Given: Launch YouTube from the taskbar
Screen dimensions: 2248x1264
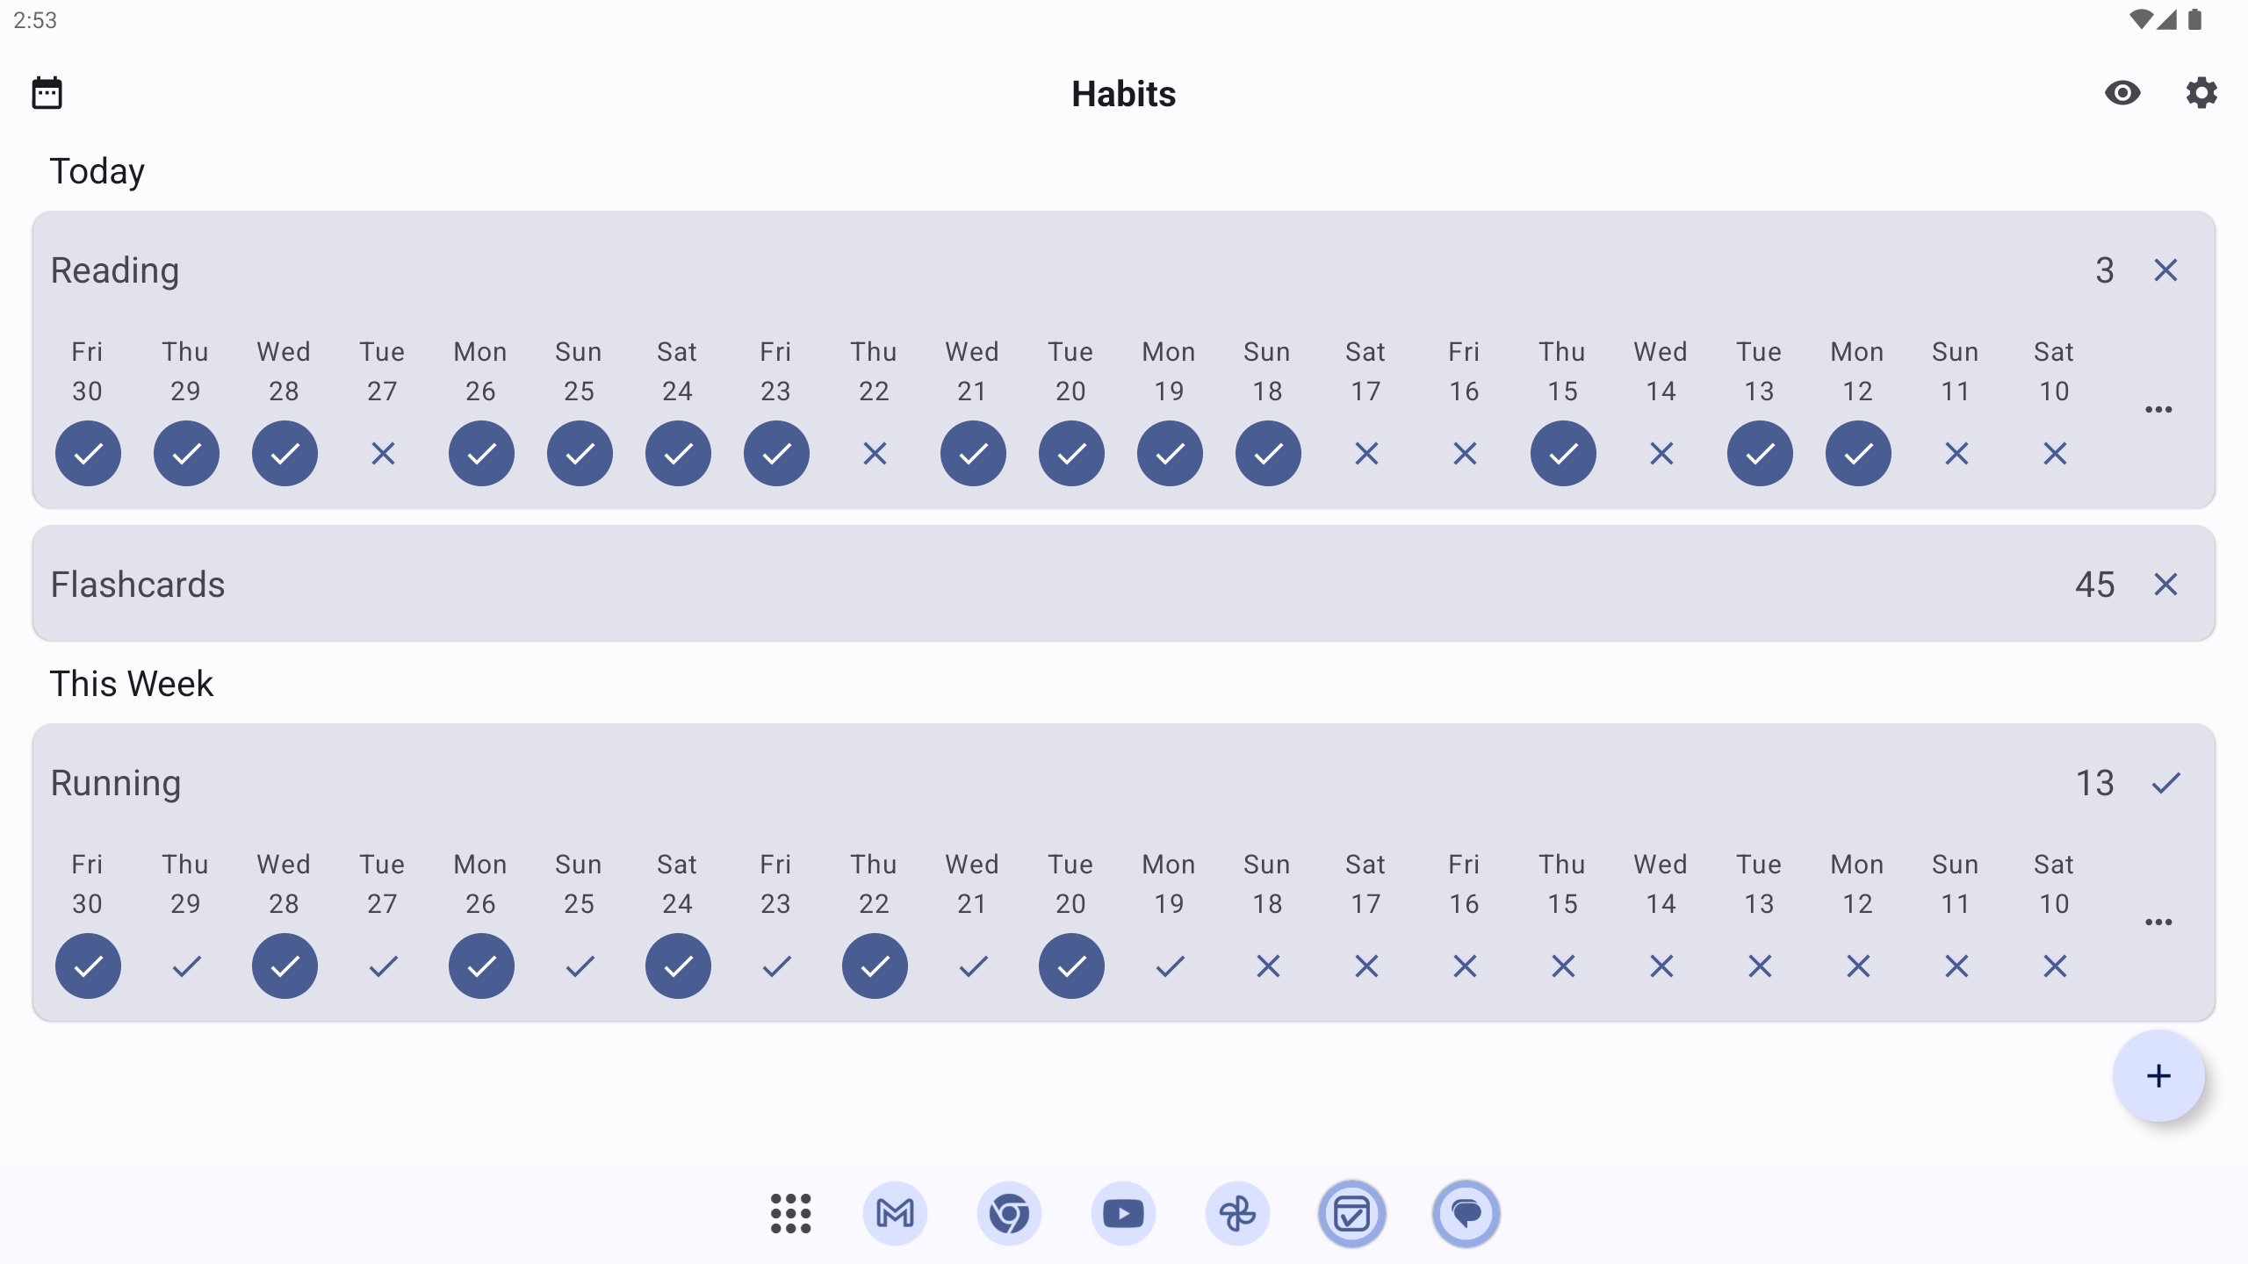Looking at the screenshot, I should pos(1123,1214).
